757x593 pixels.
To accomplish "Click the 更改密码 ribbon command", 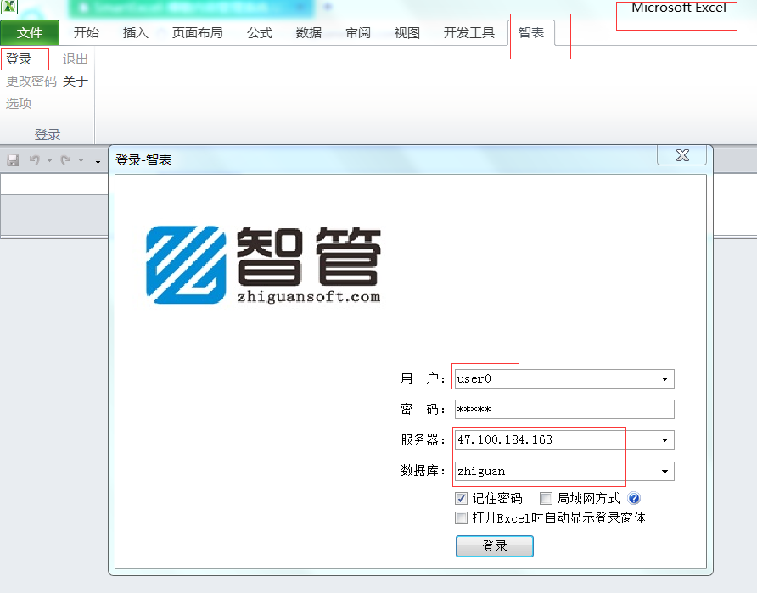I will [x=31, y=81].
